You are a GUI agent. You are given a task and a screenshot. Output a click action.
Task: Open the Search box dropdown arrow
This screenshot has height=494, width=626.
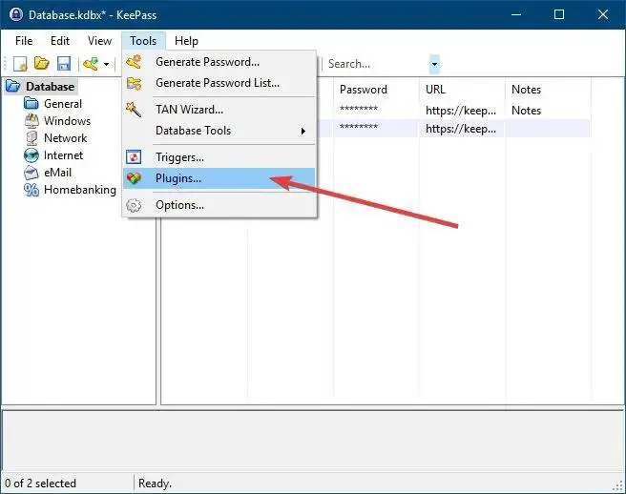(434, 64)
